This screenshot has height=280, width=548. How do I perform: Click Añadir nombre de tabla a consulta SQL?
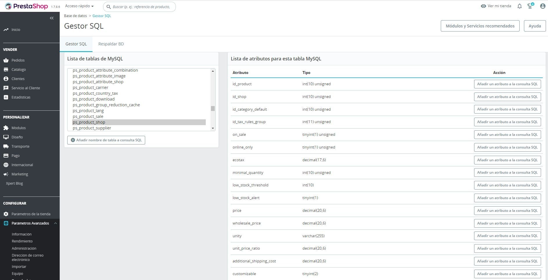click(x=106, y=140)
